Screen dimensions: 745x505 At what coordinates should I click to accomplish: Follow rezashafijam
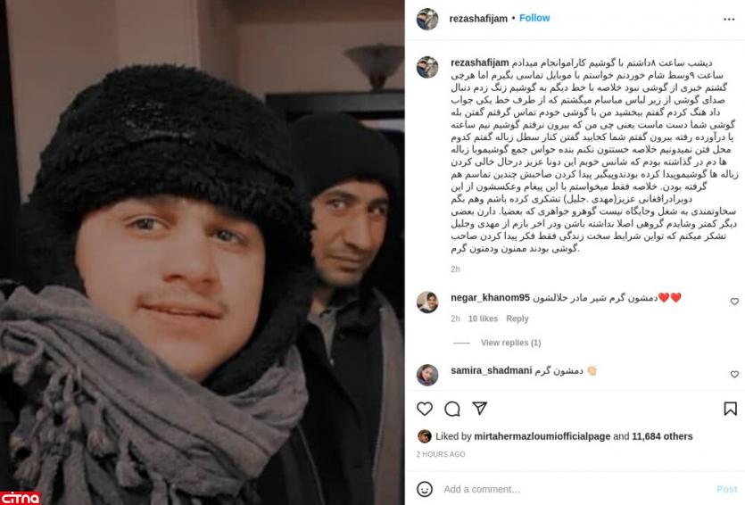(x=534, y=18)
